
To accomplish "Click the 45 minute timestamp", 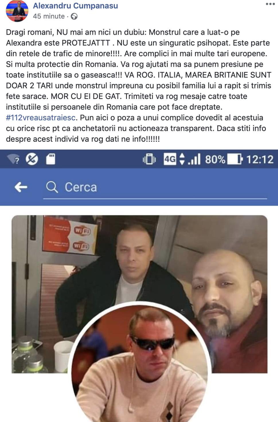I will [49, 16].
